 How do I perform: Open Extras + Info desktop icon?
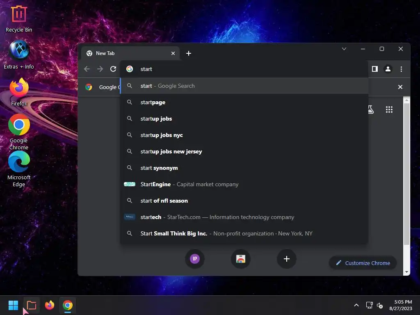coord(19,55)
